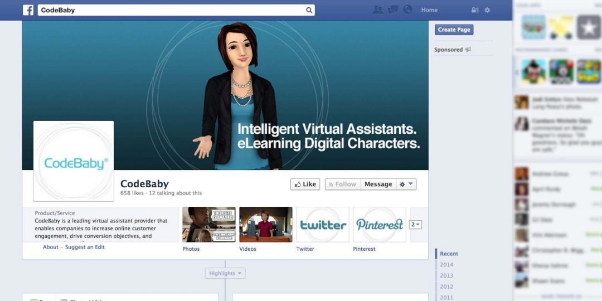The image size is (602, 301).
Task: Click the search magnifier icon
Action: (309, 10)
